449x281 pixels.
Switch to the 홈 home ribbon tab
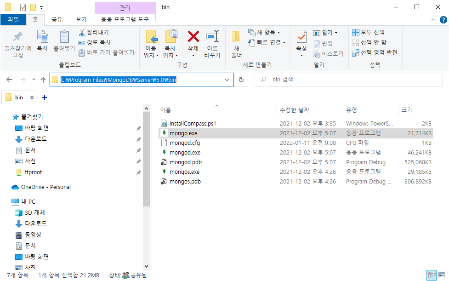click(x=35, y=19)
